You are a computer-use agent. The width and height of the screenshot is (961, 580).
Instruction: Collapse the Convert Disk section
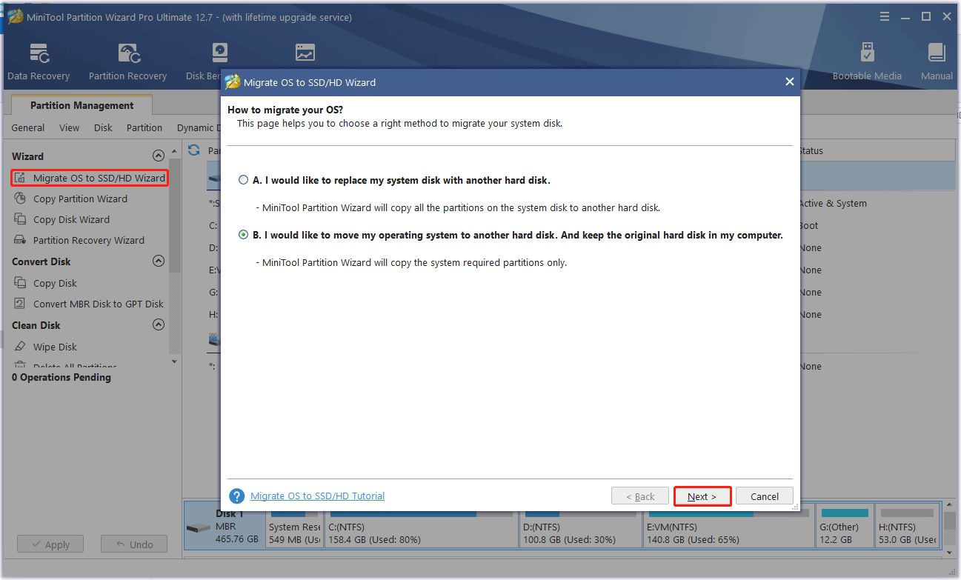(158, 261)
